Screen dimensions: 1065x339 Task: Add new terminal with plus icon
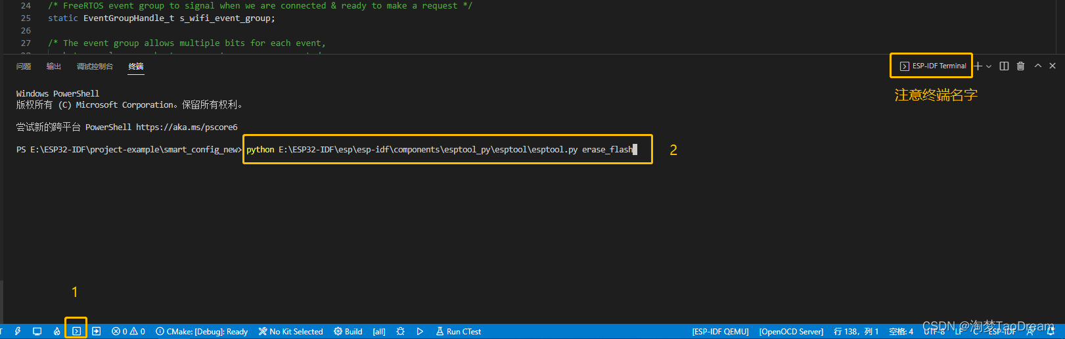point(978,66)
